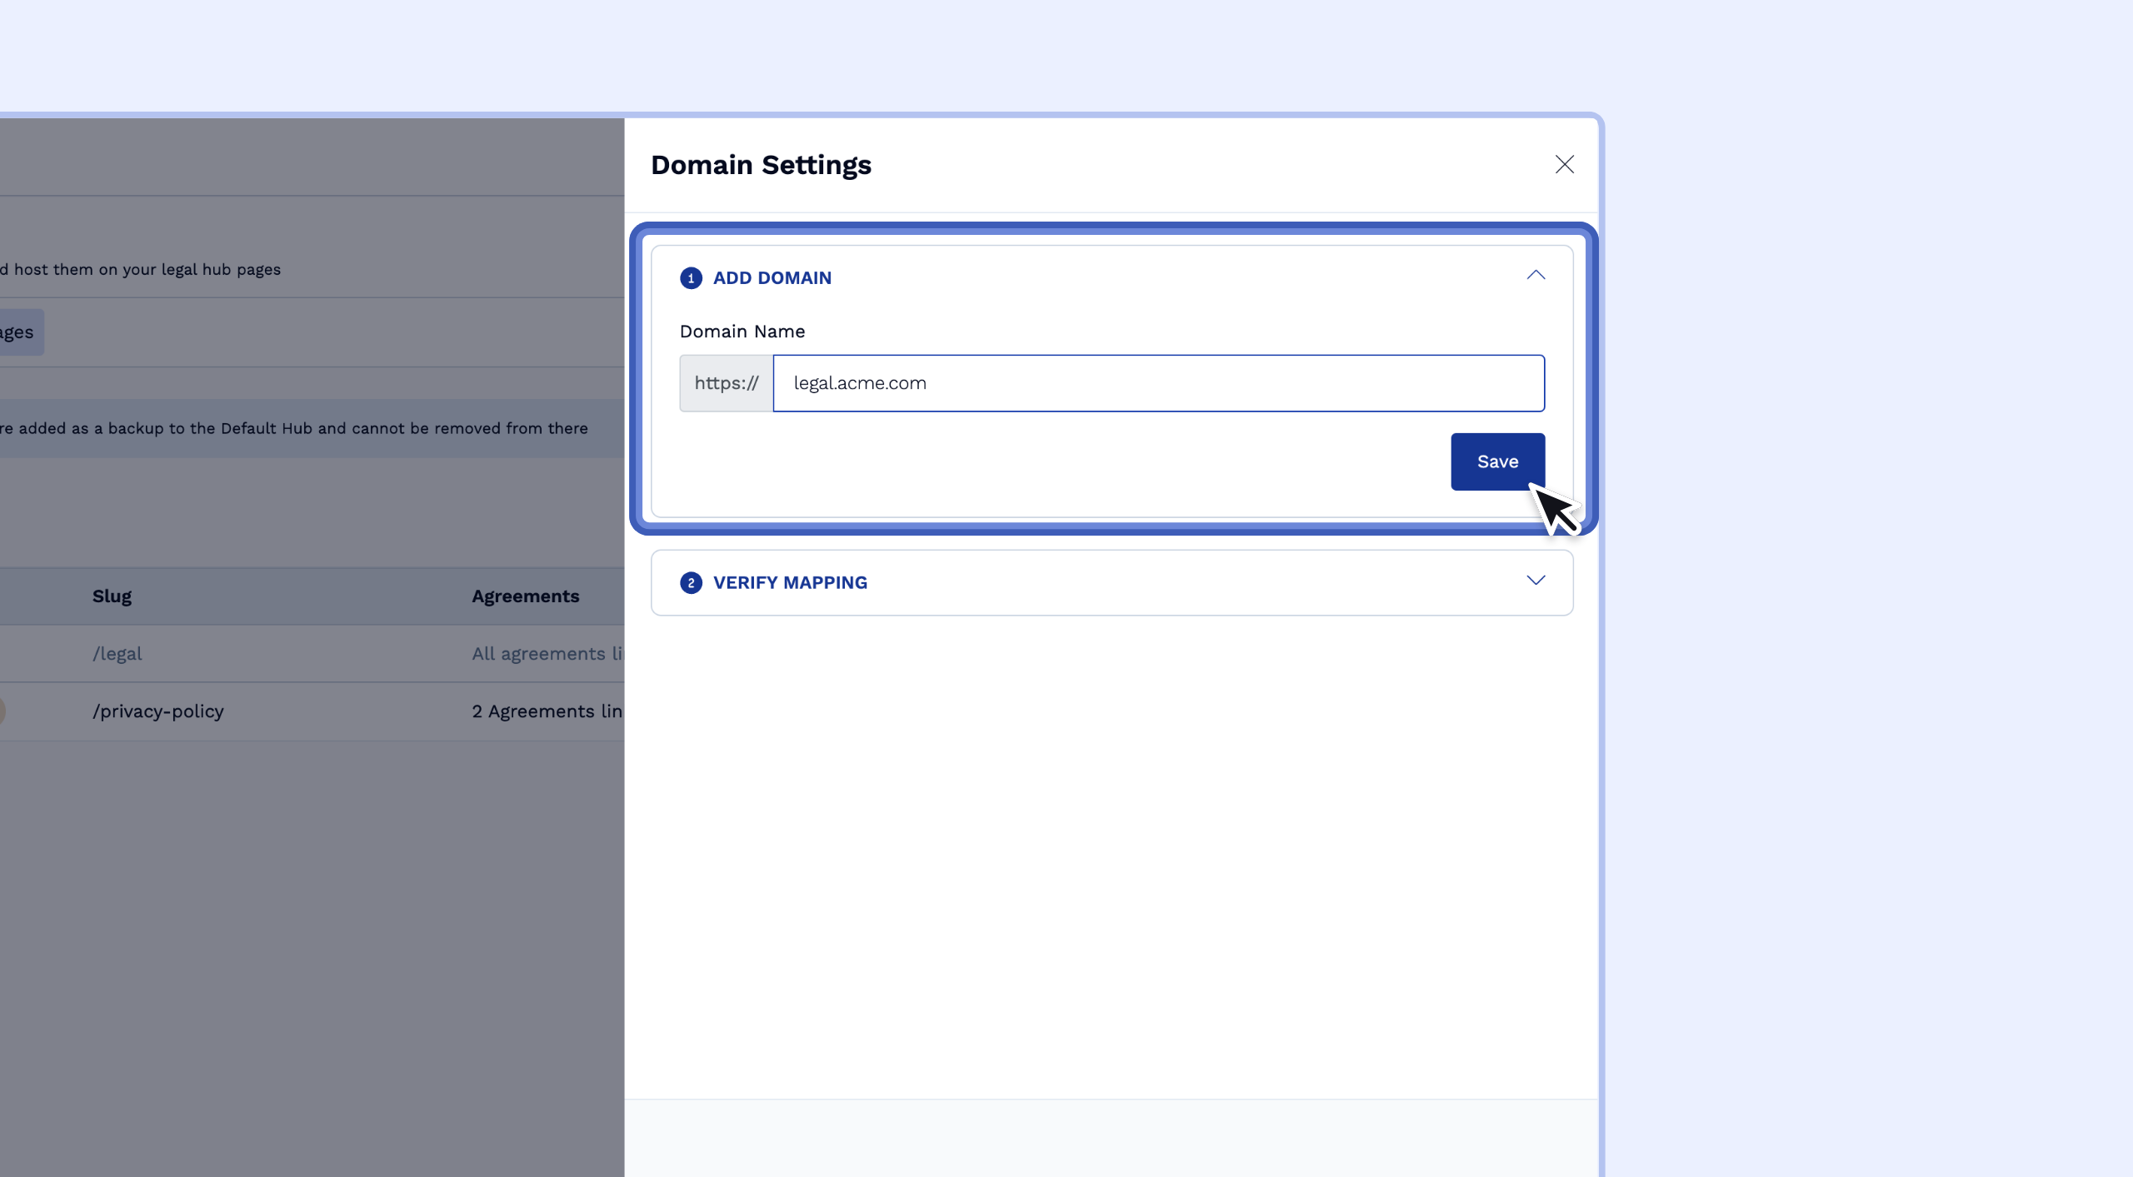Click the https:// prefix box

[x=726, y=383]
